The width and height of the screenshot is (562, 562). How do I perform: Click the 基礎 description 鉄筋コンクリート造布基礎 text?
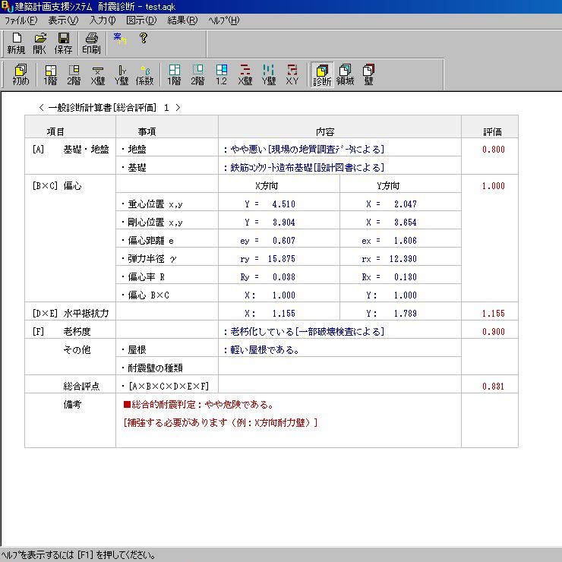coord(304,168)
